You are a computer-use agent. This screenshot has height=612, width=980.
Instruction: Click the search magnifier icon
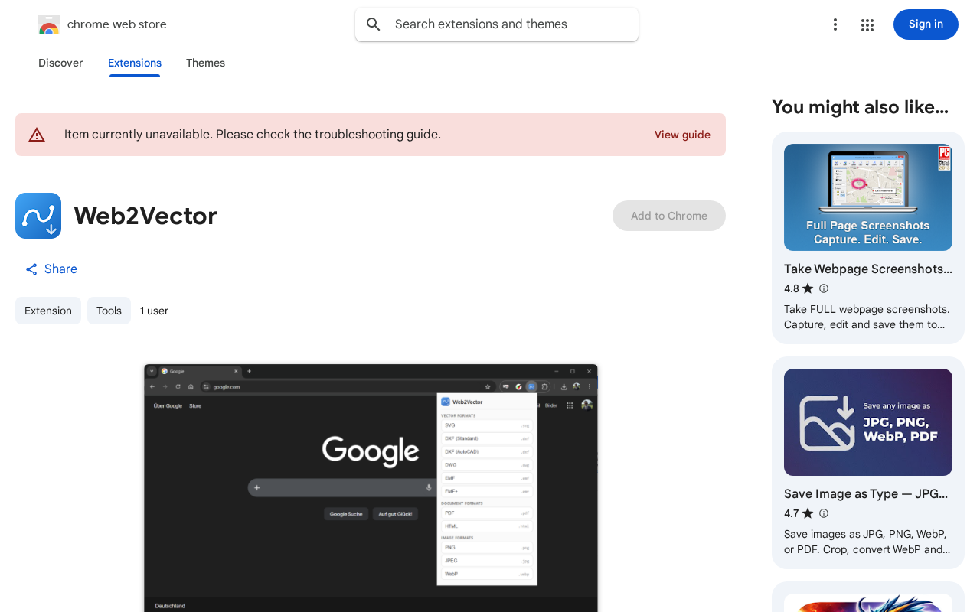click(374, 24)
